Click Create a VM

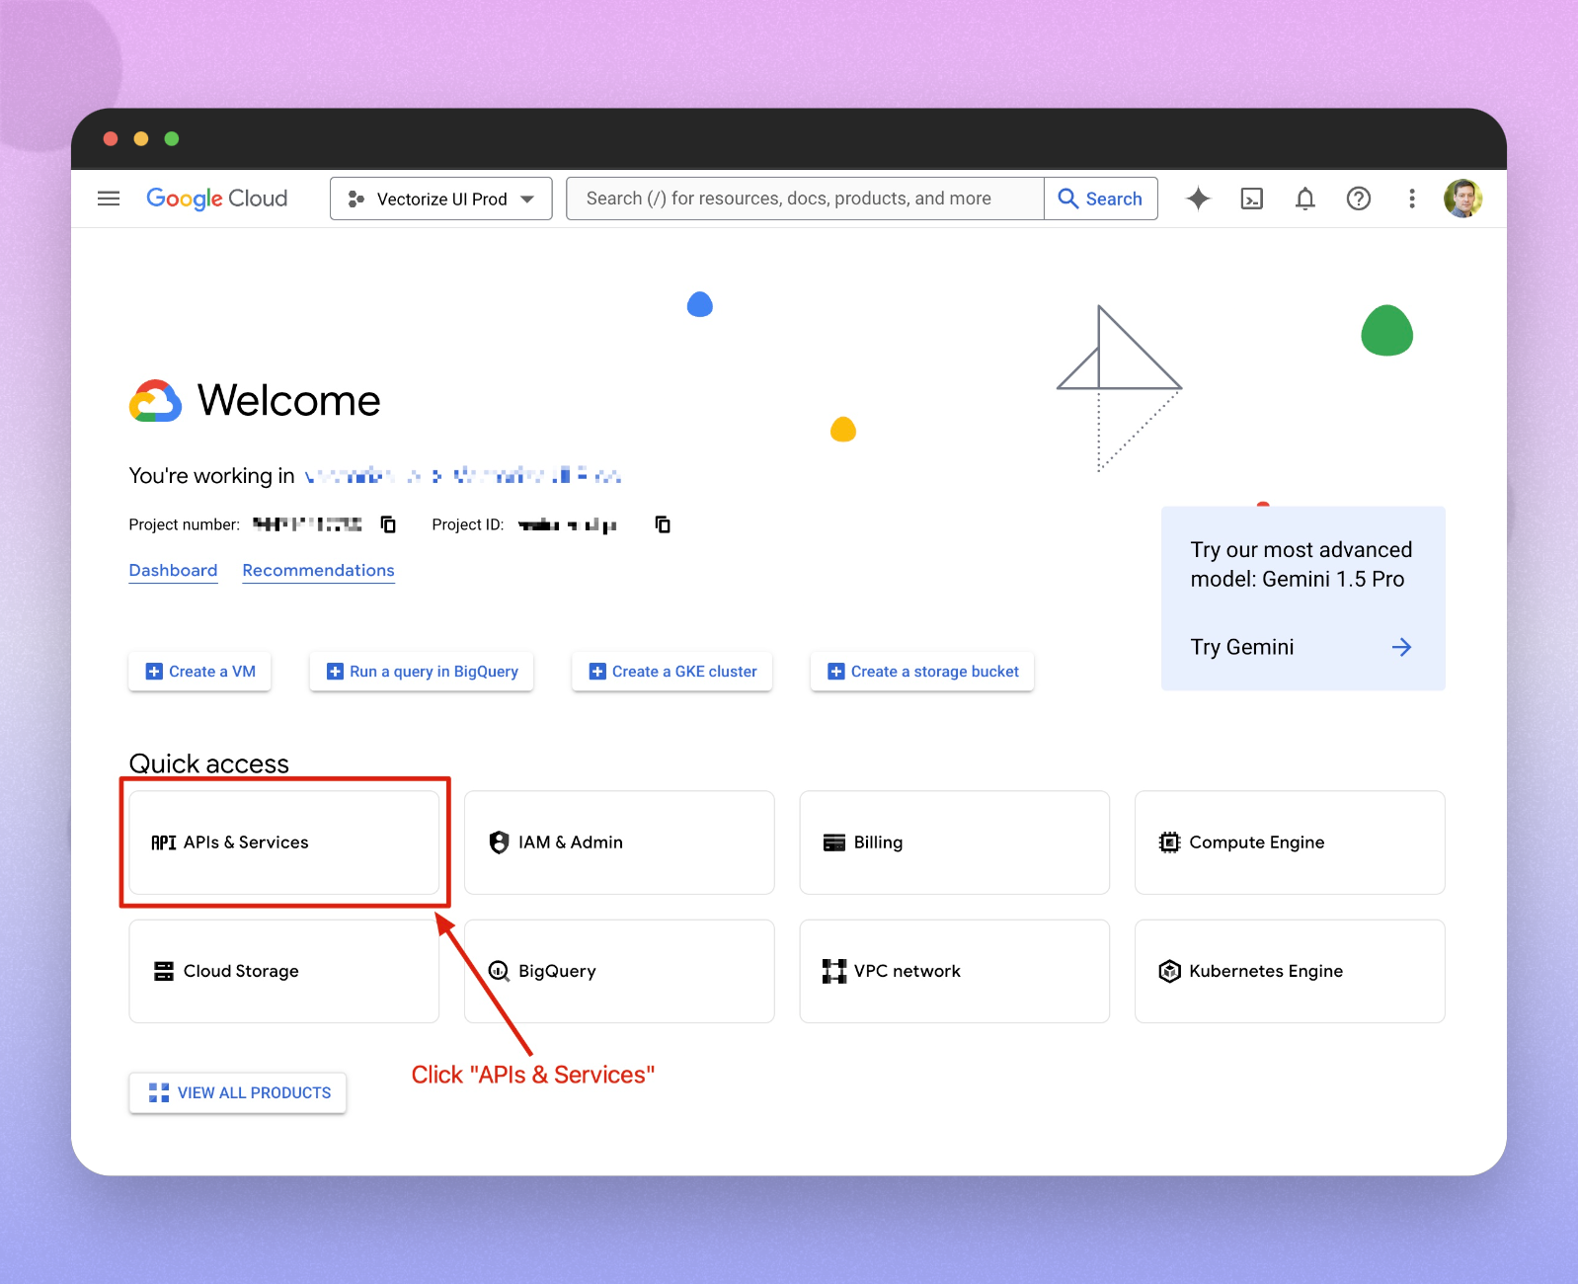point(199,672)
